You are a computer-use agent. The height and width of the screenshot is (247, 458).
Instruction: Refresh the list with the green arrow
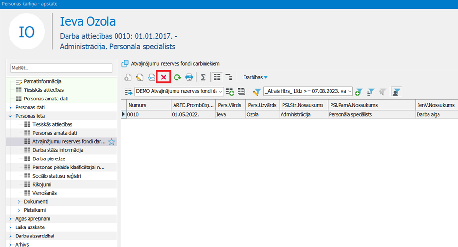[x=177, y=78]
